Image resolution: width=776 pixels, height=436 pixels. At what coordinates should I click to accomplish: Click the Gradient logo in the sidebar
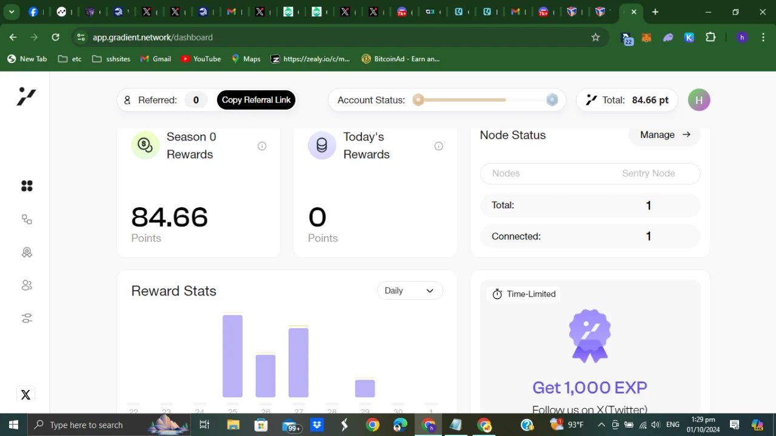click(26, 96)
